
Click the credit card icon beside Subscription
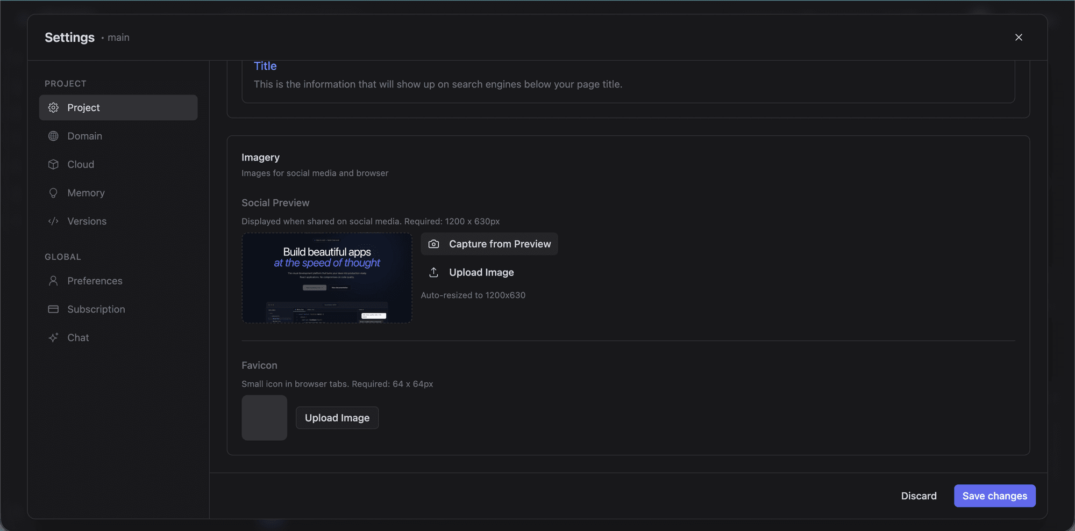point(53,309)
